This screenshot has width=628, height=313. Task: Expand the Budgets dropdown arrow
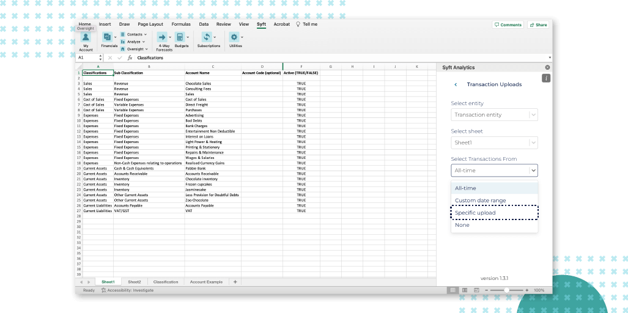point(188,37)
